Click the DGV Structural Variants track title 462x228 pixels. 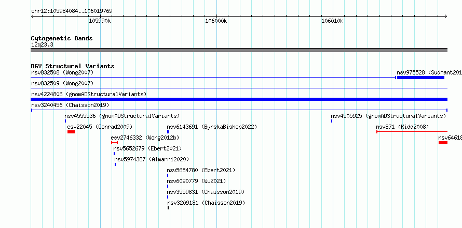tap(73, 66)
